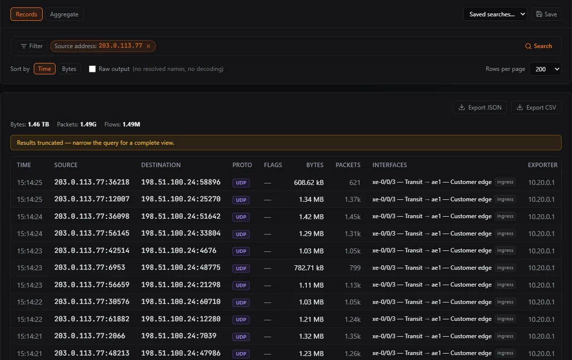Viewport: 572px width, 360px height.
Task: Switch to the Records tab
Action: (26, 14)
